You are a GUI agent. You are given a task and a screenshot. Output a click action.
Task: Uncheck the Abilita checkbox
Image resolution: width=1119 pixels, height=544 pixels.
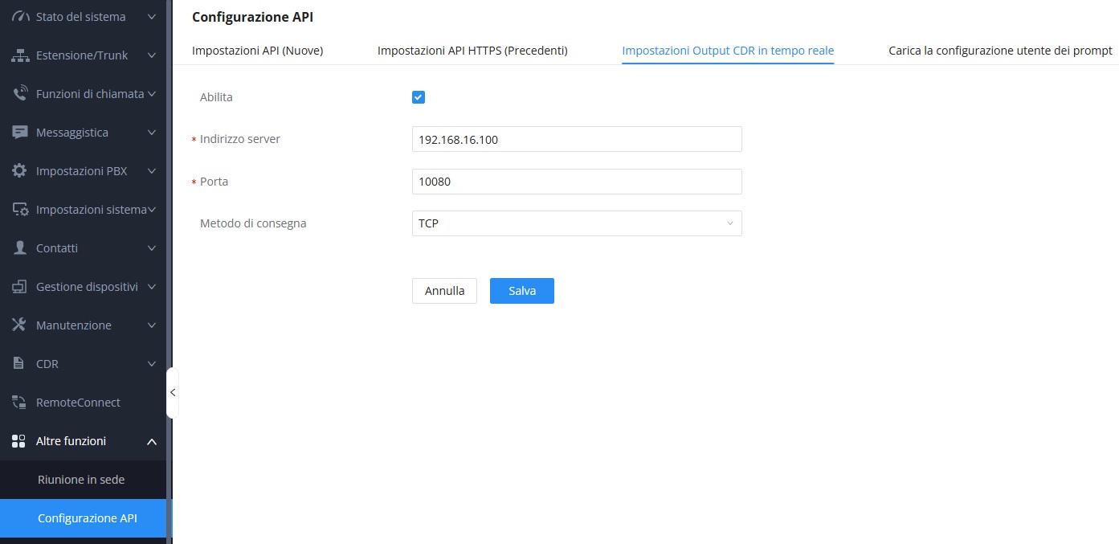click(419, 97)
